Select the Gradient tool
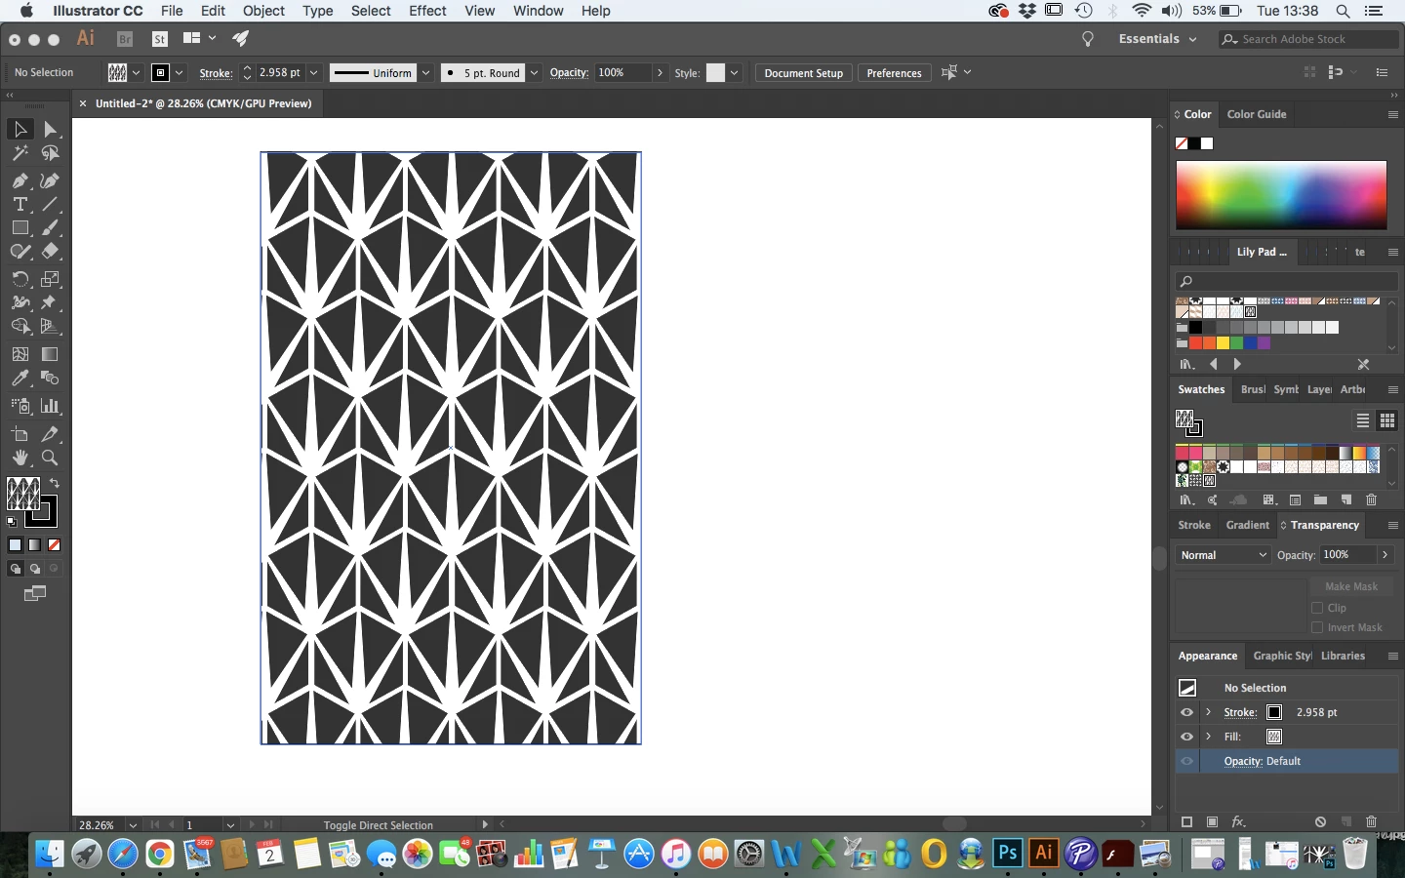 click(x=50, y=354)
